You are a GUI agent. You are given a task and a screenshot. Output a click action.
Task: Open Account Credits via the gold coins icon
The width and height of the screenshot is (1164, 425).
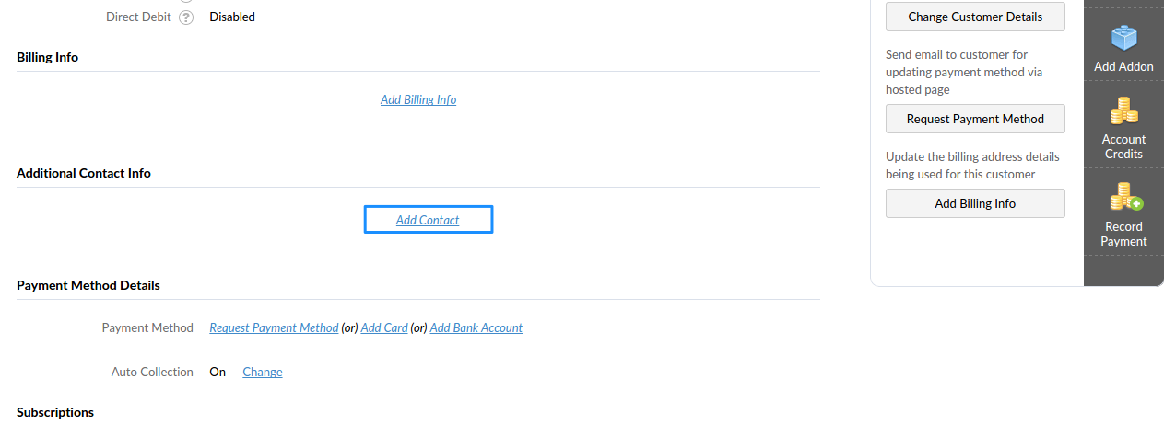1123,110
